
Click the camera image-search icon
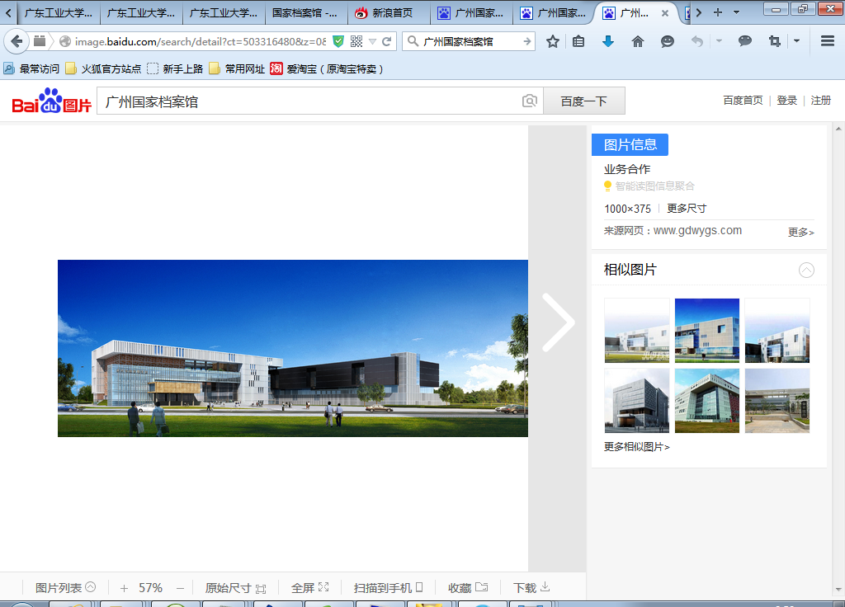[530, 101]
